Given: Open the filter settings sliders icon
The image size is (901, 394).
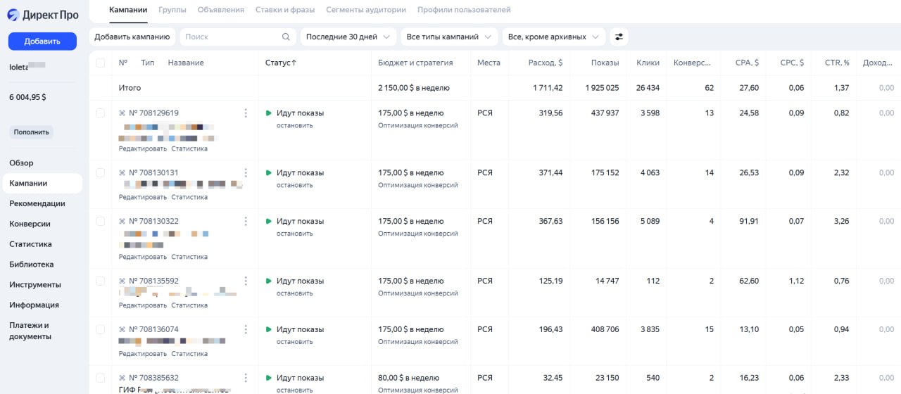Looking at the screenshot, I should coord(619,37).
